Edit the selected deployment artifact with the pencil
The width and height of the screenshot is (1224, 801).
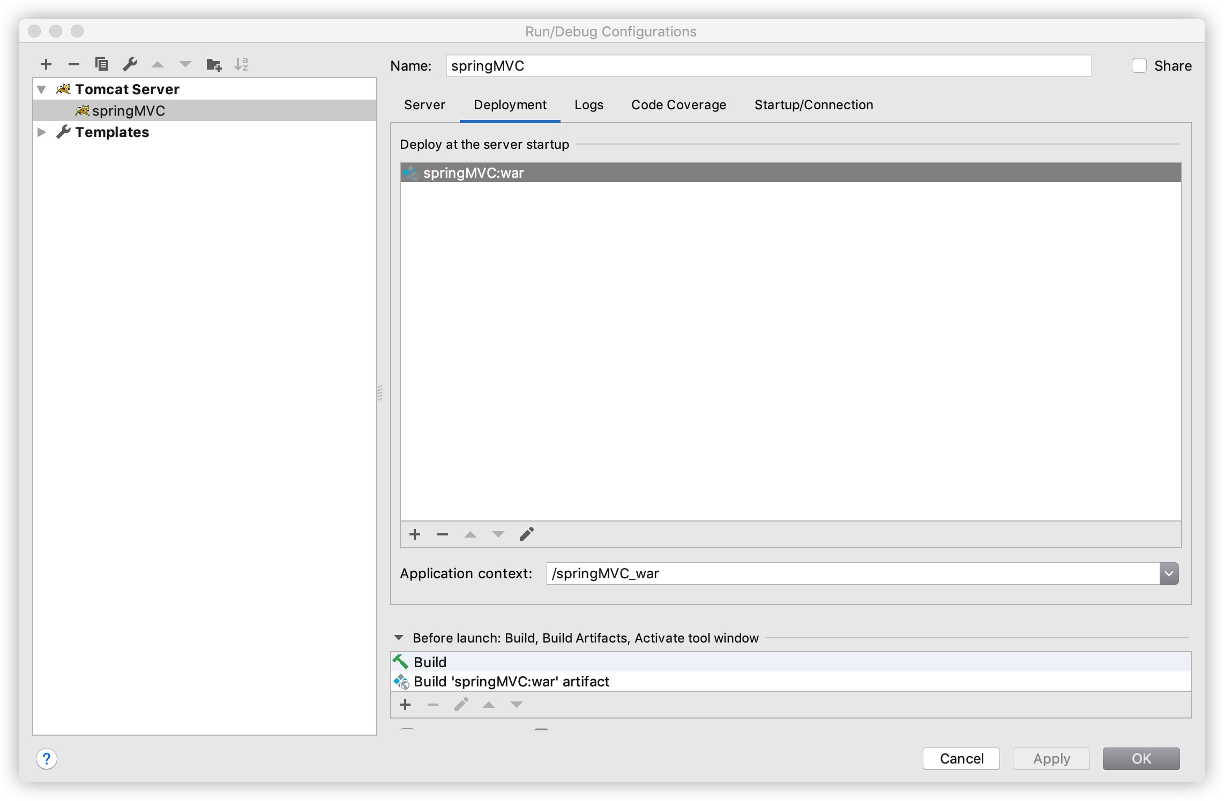point(526,534)
